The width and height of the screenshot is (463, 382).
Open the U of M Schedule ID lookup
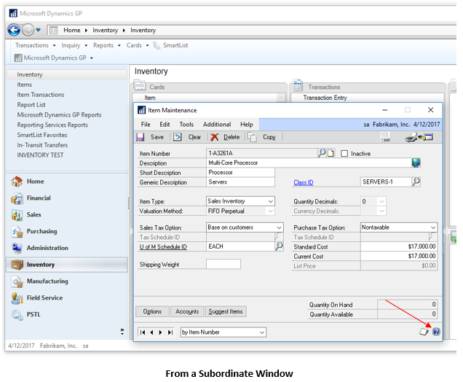pos(279,247)
